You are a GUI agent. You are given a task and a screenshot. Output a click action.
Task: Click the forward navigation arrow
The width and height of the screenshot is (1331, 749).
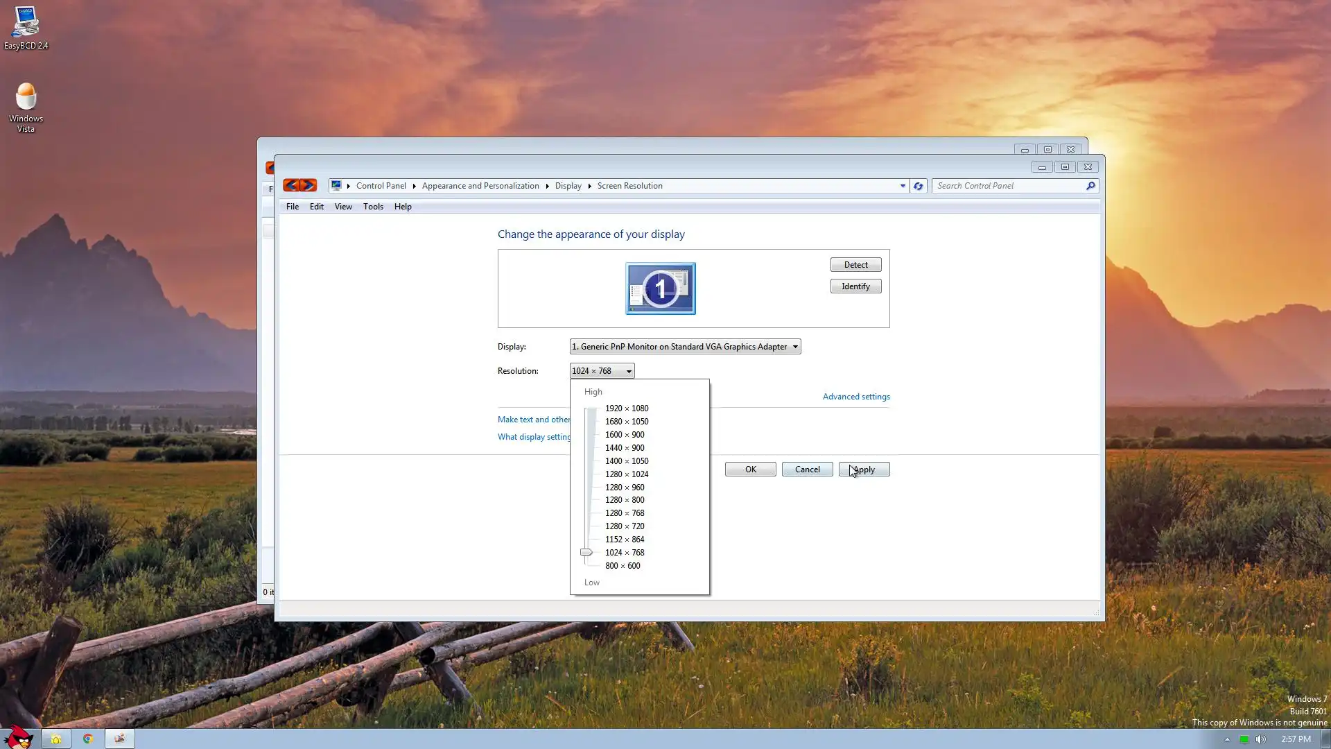coord(308,185)
